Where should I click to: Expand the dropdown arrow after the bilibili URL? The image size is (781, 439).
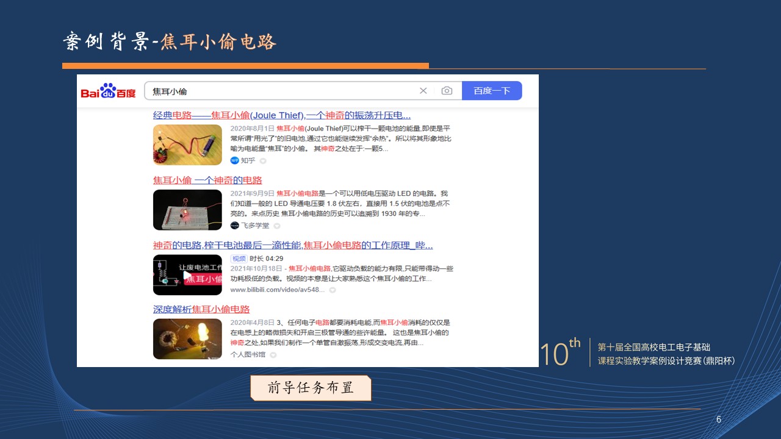333,290
